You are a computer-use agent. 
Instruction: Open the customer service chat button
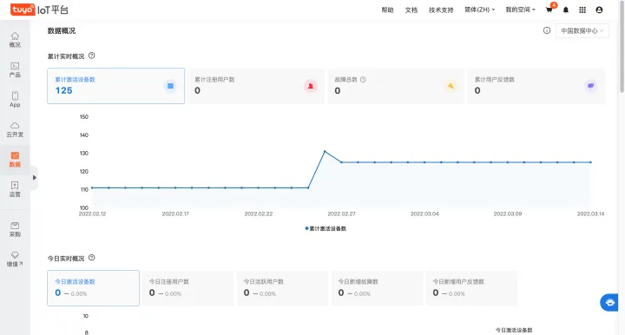pos(609,303)
